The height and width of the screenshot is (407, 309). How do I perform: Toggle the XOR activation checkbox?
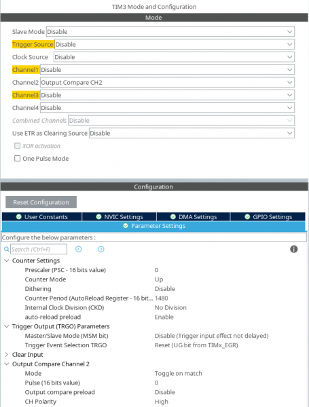pos(17,146)
